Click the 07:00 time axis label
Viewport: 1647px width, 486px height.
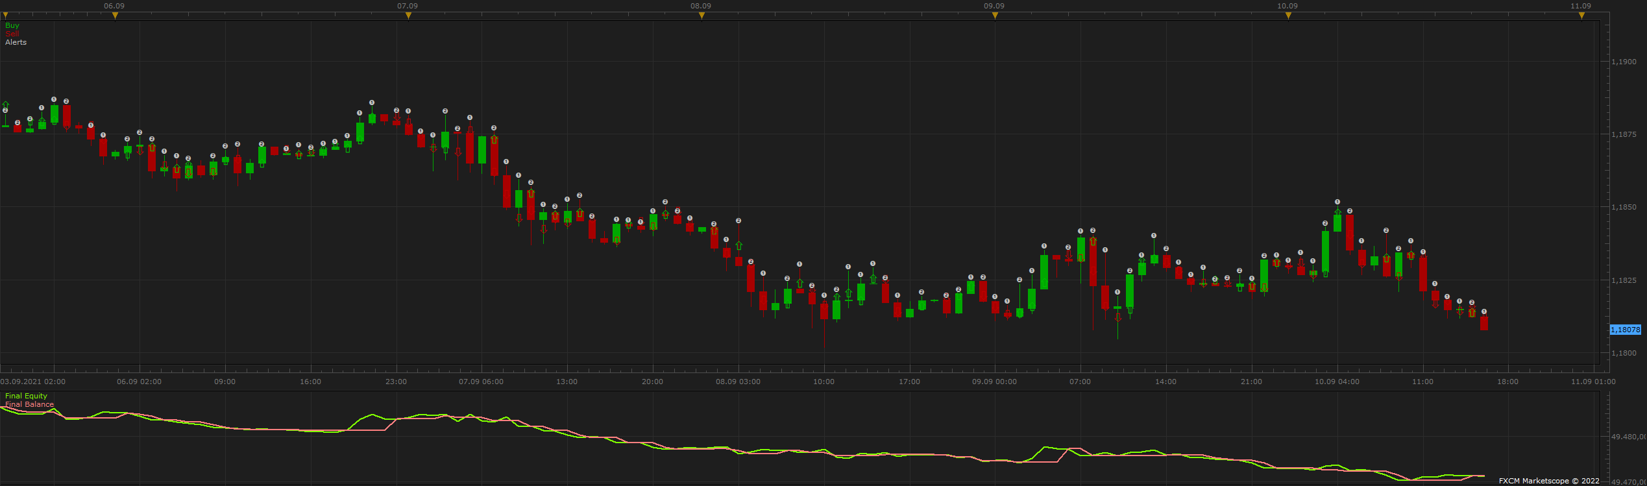[x=1080, y=382]
